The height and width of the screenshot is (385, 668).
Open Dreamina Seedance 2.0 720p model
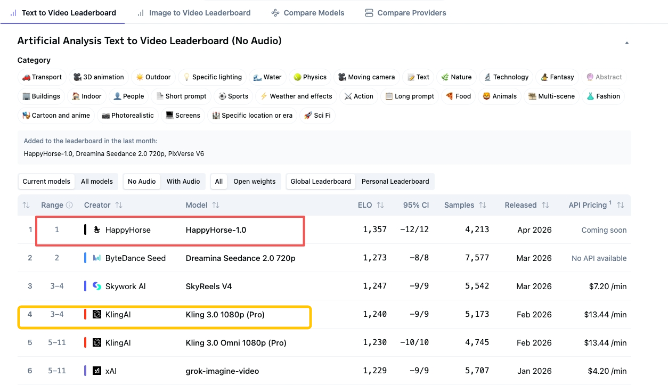(x=240, y=258)
